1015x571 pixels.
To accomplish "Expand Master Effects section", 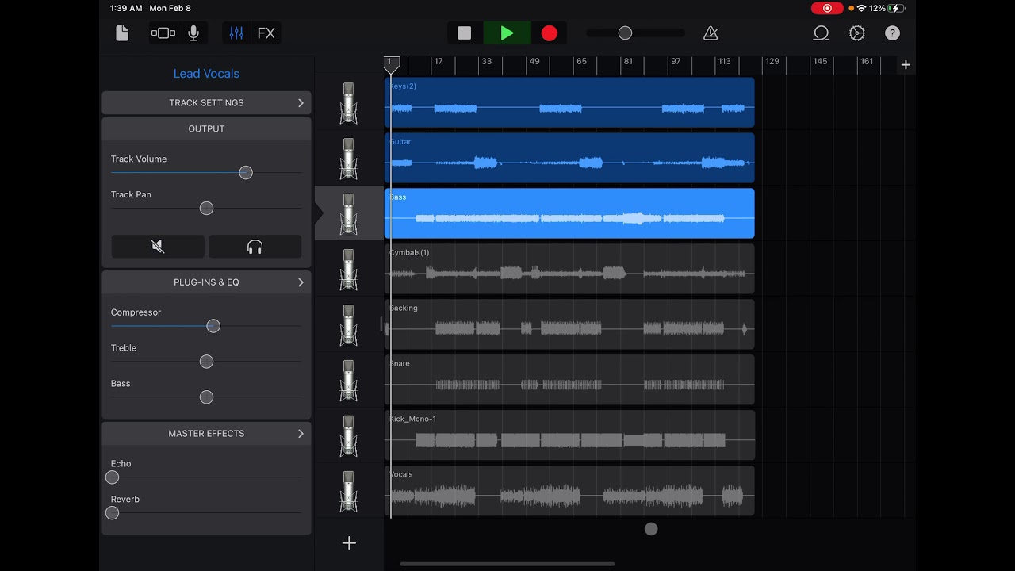I will [x=206, y=434].
